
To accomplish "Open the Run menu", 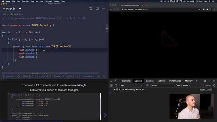I will tap(42, 1).
